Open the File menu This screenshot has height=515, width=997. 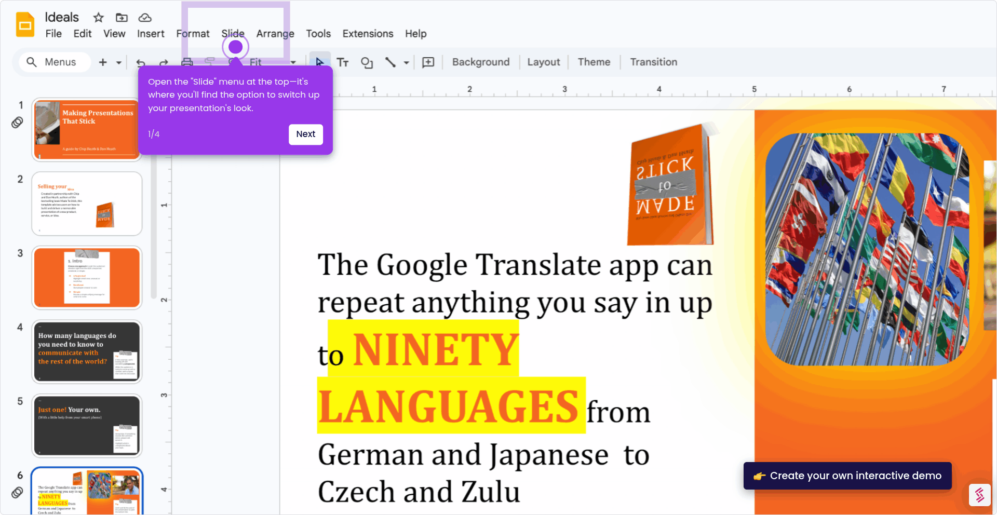53,34
